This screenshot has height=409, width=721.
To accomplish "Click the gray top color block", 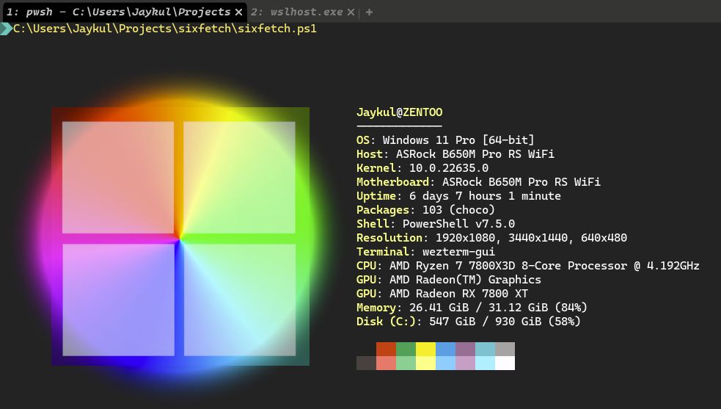I will click(x=505, y=349).
